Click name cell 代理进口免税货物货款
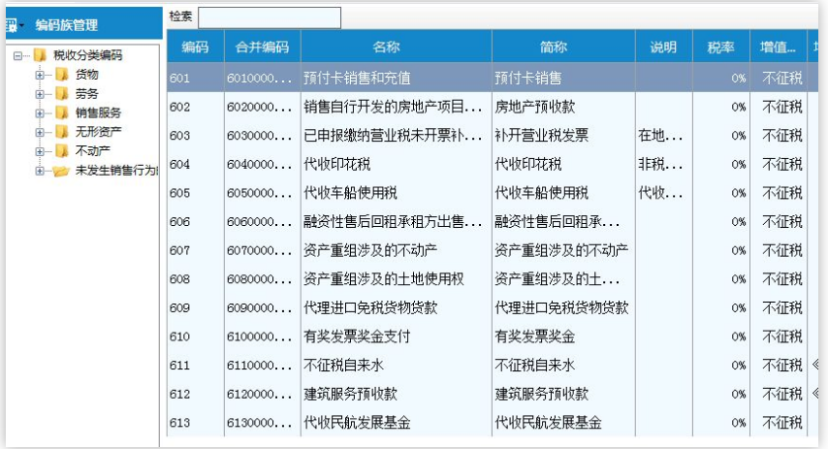Image resolution: width=828 pixels, height=449 pixels. pyautogui.click(x=396, y=307)
